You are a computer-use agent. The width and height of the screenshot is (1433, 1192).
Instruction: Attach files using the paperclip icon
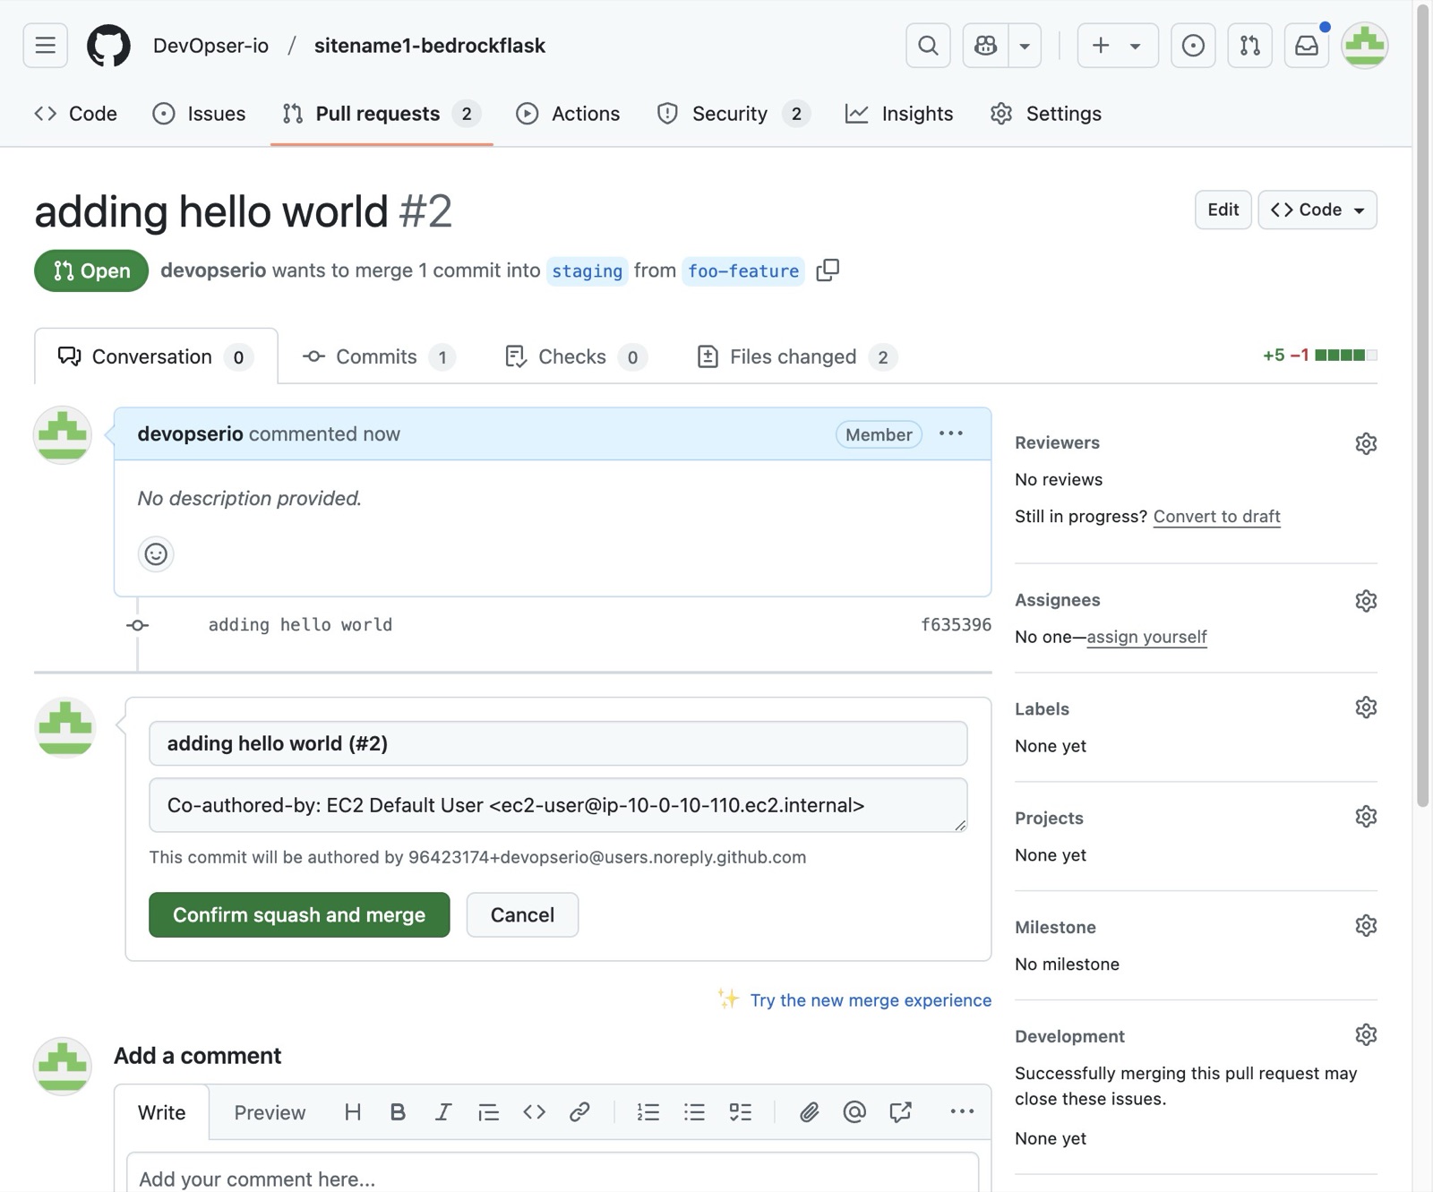coord(809,1112)
